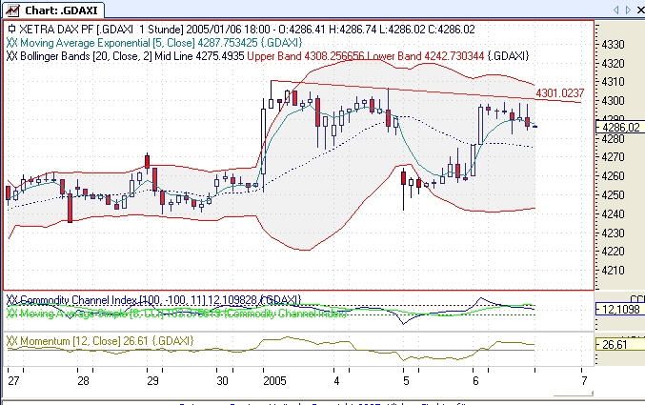
Task: Click the Moving Average Simple indicator marker
Action: click(11, 314)
